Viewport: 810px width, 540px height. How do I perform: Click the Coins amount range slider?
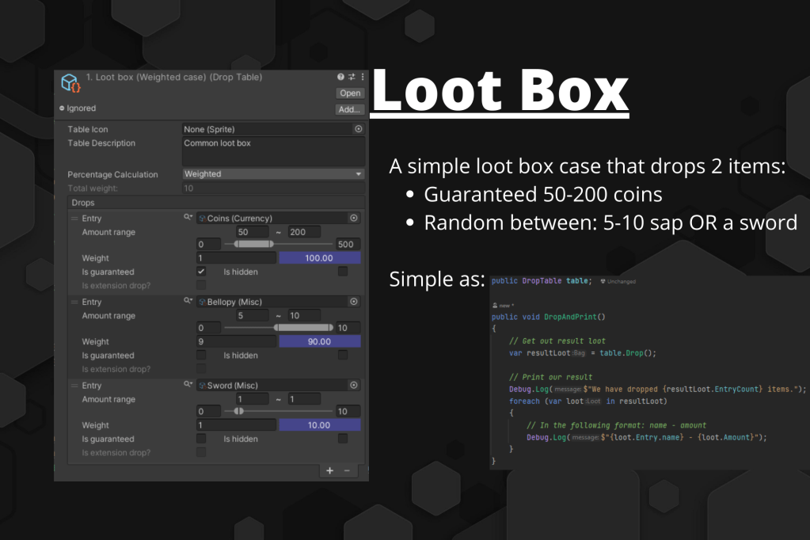(254, 245)
